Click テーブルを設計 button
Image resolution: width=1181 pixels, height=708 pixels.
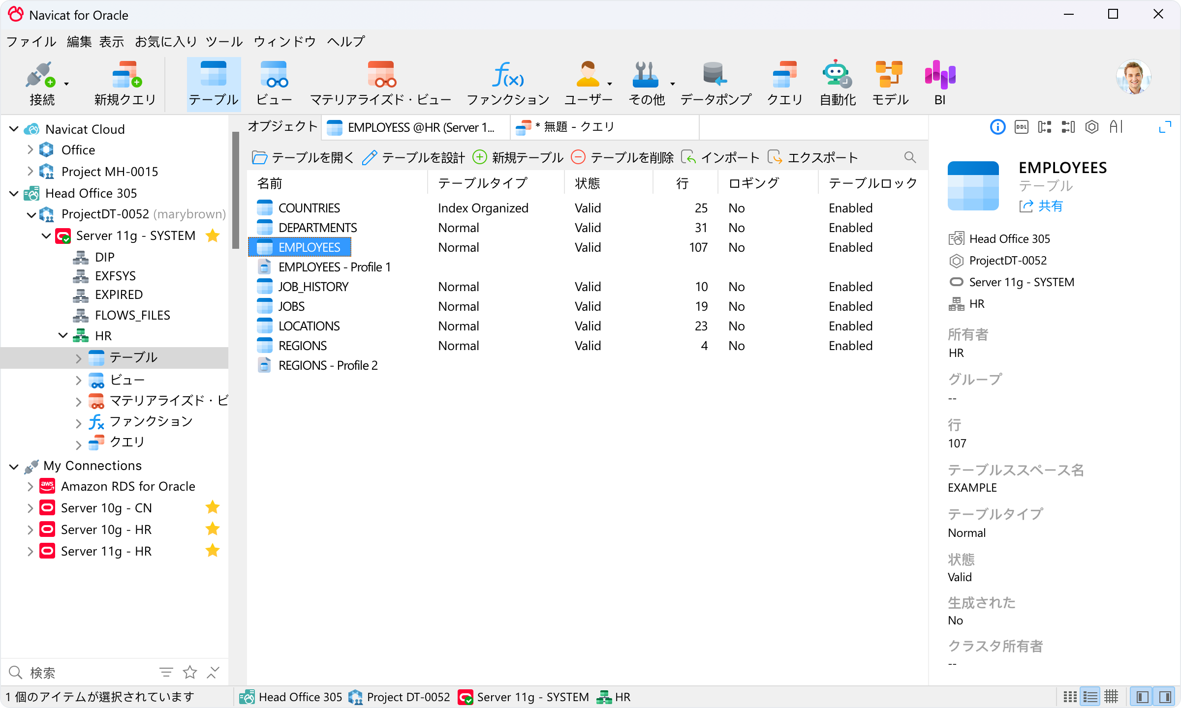pos(413,157)
